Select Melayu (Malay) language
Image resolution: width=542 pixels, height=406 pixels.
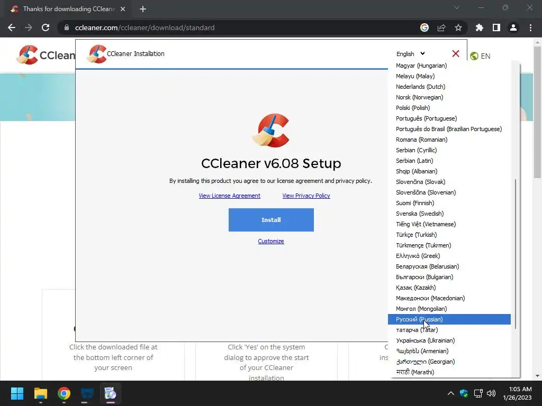(449, 76)
